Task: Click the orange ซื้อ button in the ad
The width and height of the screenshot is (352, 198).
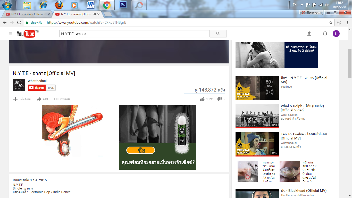Action: point(141,150)
